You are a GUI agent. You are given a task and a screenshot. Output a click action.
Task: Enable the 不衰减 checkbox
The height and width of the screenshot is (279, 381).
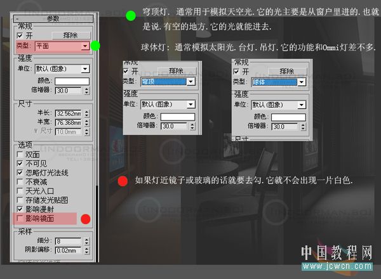[x=20, y=182]
